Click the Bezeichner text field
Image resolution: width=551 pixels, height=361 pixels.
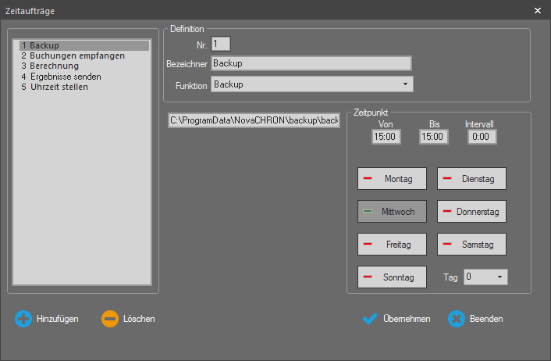coord(311,63)
